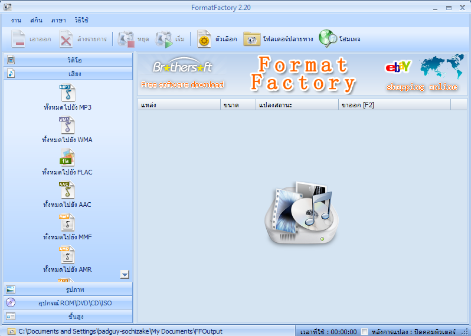Click the FormatFactory app icon in title bar
Image resolution: width=471 pixels, height=336 pixels.
click(7, 7)
